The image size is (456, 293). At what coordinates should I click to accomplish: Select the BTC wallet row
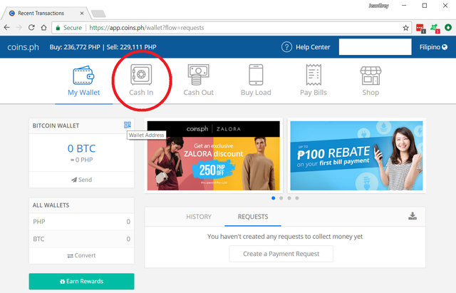pos(81,239)
